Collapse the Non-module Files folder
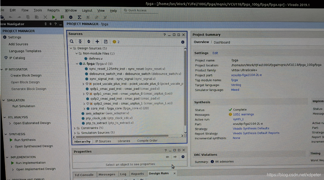Image resolution: width=324 pixels, height=180 pixels. tap(77, 53)
